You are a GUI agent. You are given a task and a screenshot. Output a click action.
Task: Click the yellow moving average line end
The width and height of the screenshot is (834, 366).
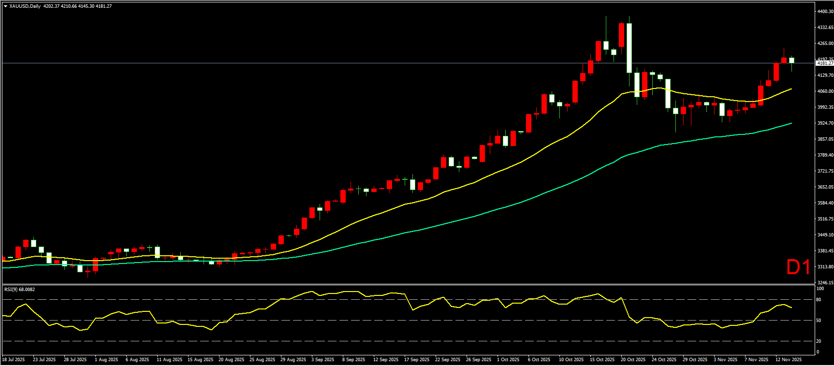[791, 89]
